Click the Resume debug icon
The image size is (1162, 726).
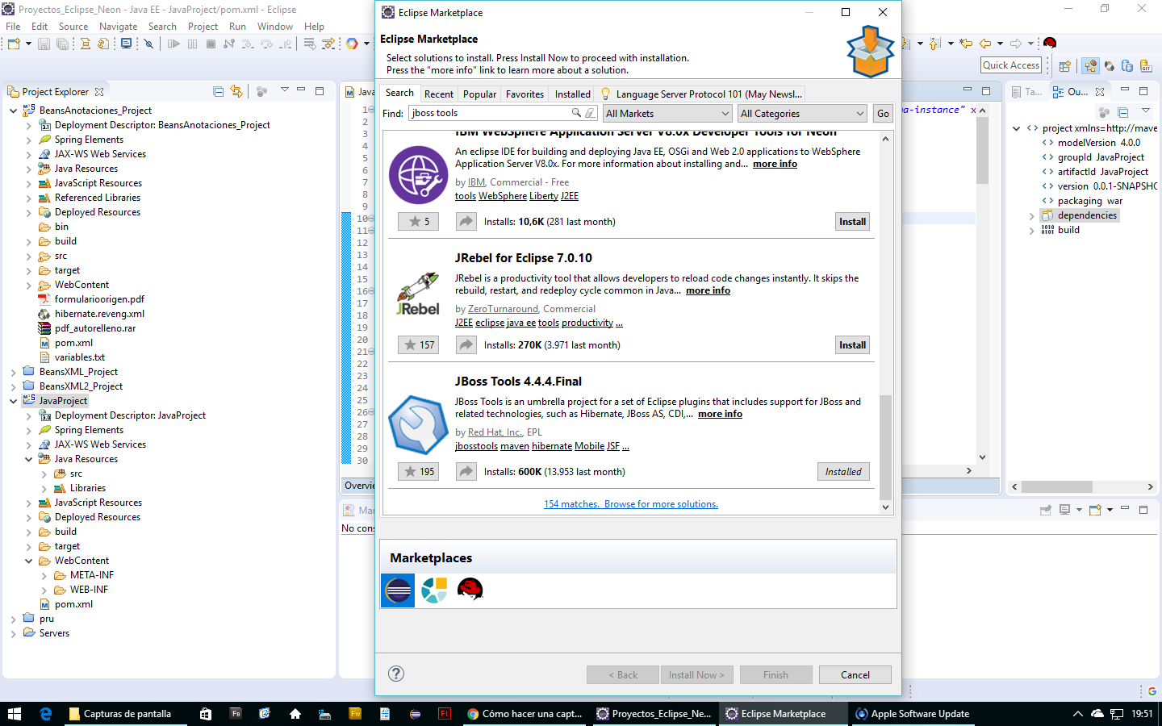(x=173, y=44)
